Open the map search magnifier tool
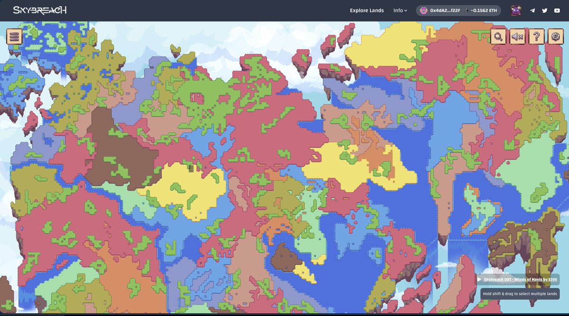This screenshot has width=569, height=316. (498, 36)
